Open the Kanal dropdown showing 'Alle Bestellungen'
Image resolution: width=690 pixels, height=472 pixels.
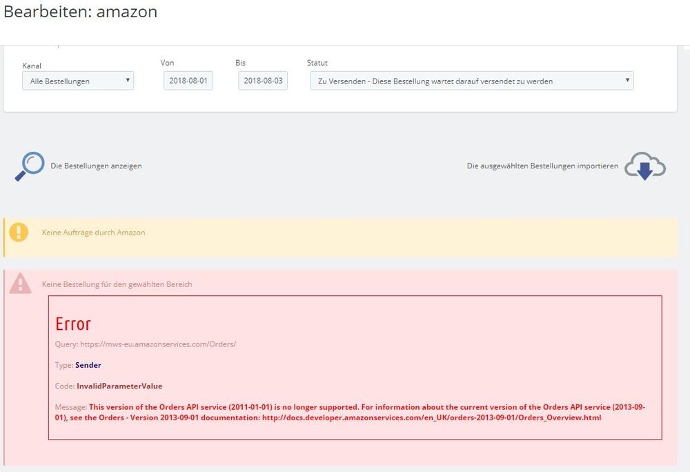point(77,80)
